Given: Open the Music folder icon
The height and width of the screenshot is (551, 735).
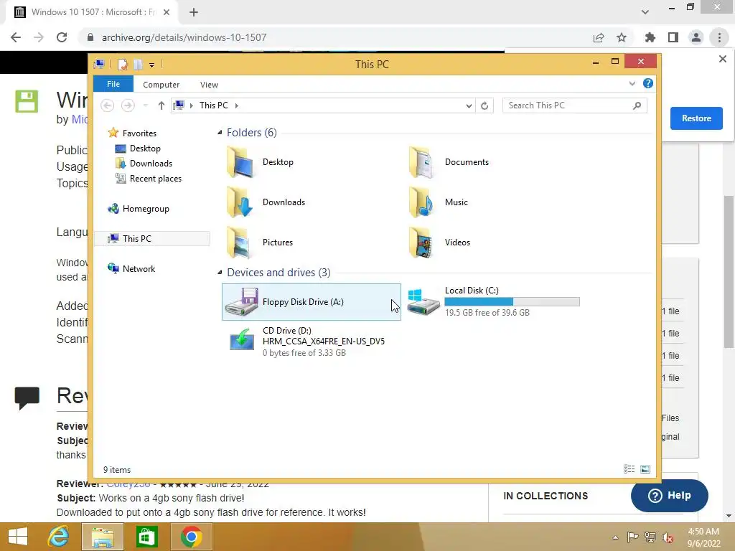Looking at the screenshot, I should click(422, 202).
